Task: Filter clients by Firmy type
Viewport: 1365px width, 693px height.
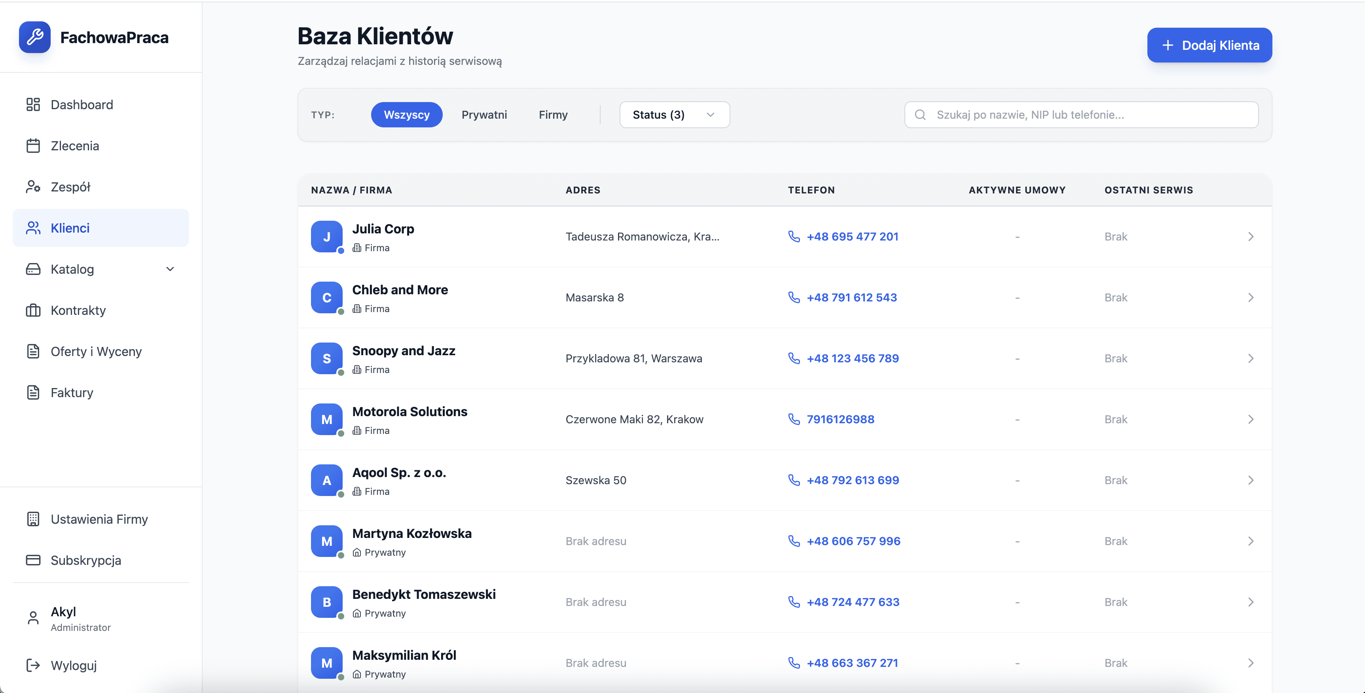Action: click(x=553, y=114)
